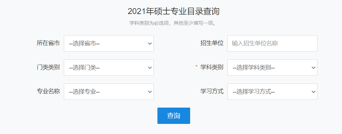Click the chevron arrow in 选择学科类别 box
This screenshot has height=134, width=342.
tap(314, 67)
